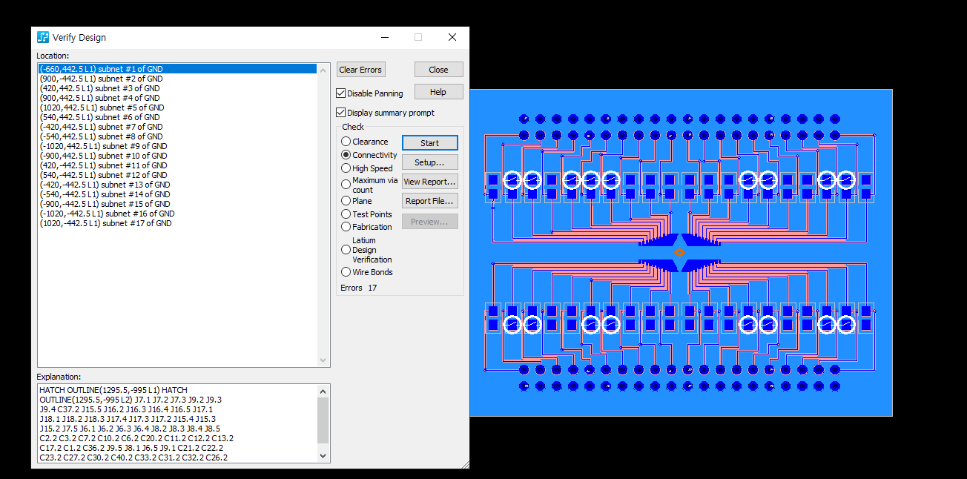Choose the Plane check option
Screen dimensions: 967x479
coord(346,201)
